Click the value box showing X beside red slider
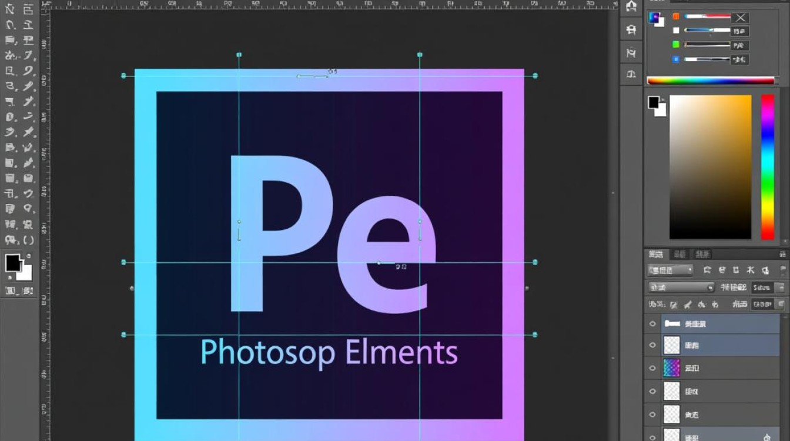Screen dimensions: 790x441 (740, 18)
